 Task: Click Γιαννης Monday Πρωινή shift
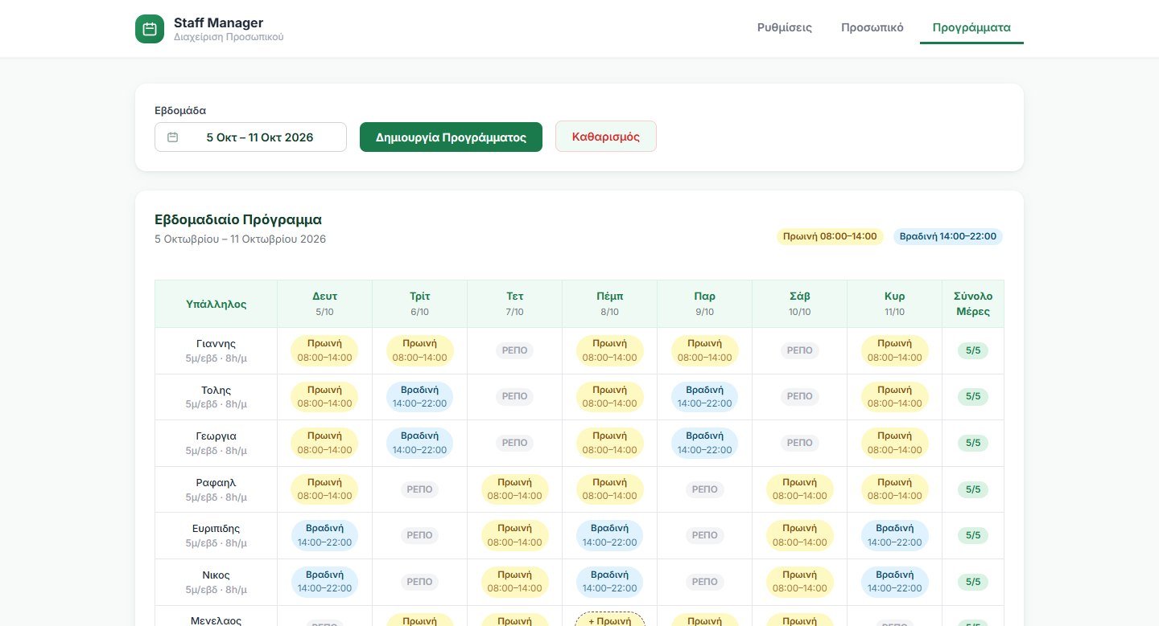tap(324, 350)
